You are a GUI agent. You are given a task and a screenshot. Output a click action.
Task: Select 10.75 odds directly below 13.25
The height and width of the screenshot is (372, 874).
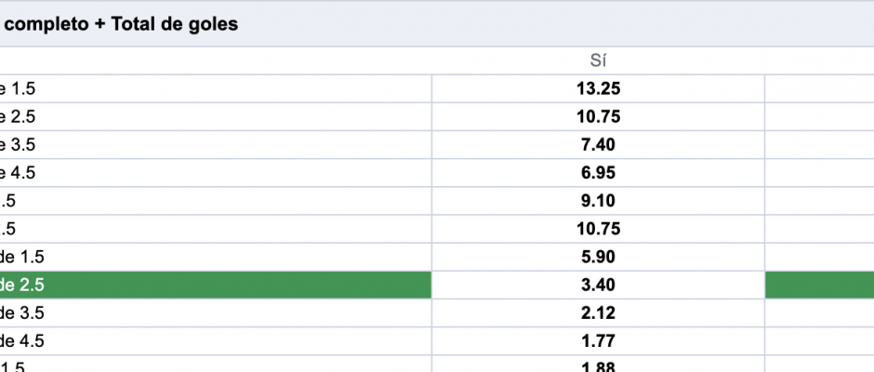coord(598,116)
